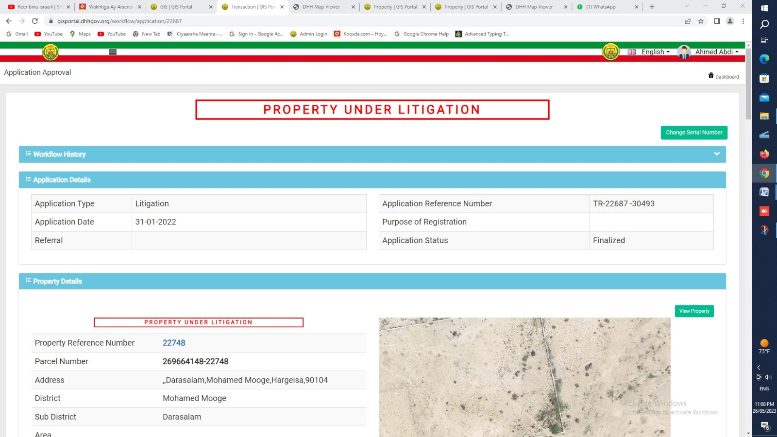Open the Ahmed Abdi user dropdown

click(717, 52)
